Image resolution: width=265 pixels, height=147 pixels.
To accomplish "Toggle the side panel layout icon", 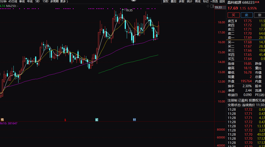I will (212, 6).
